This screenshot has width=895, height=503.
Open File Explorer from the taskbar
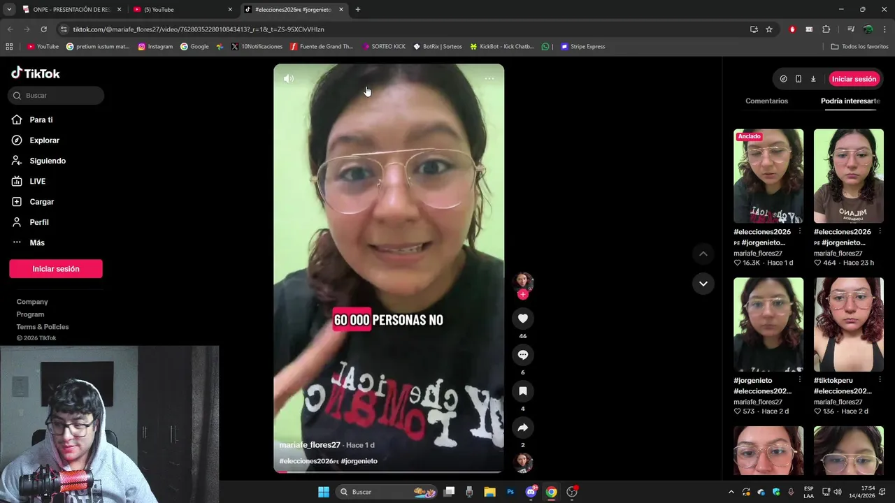pyautogui.click(x=490, y=492)
